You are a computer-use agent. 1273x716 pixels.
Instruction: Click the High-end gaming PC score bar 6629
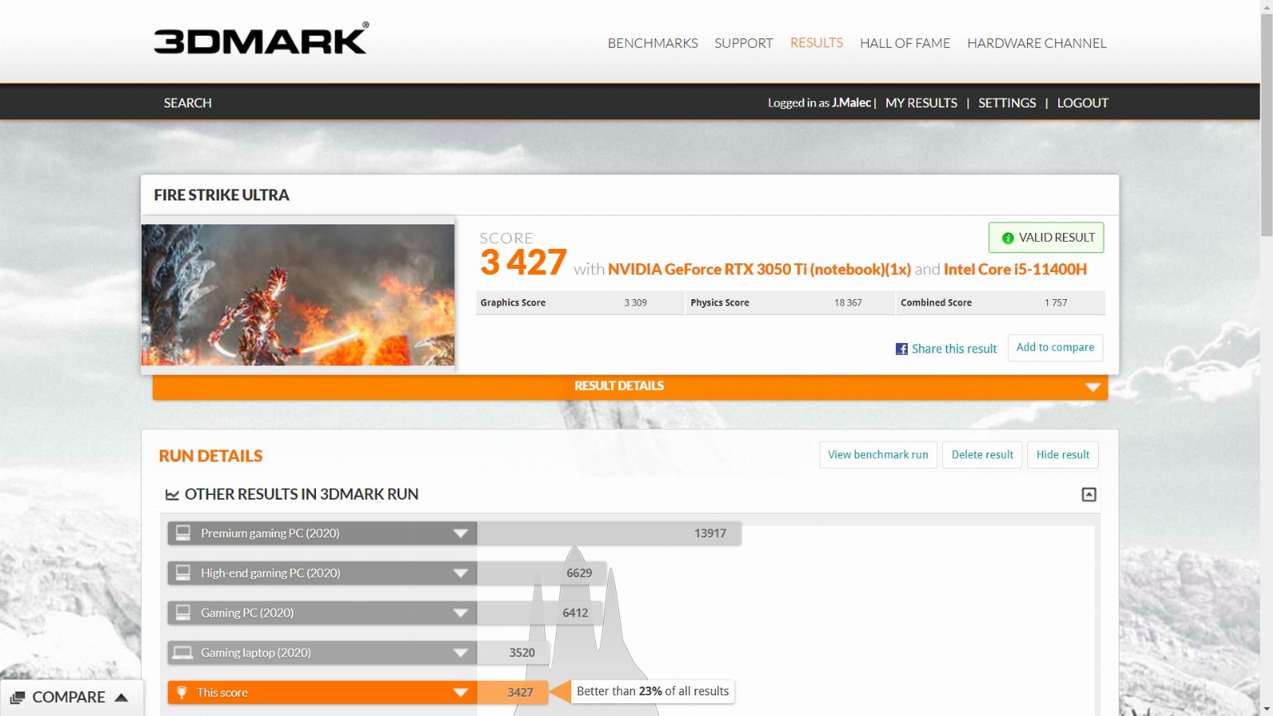[542, 573]
